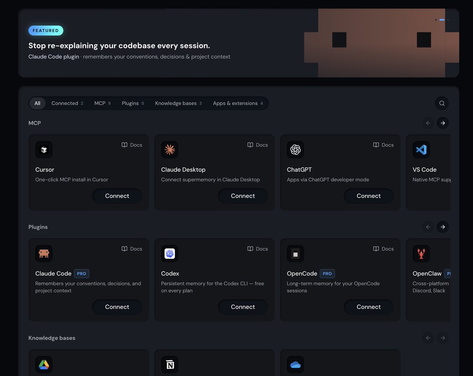The width and height of the screenshot is (473, 376).
Task: Click the Google Drive icon
Action: click(44, 365)
